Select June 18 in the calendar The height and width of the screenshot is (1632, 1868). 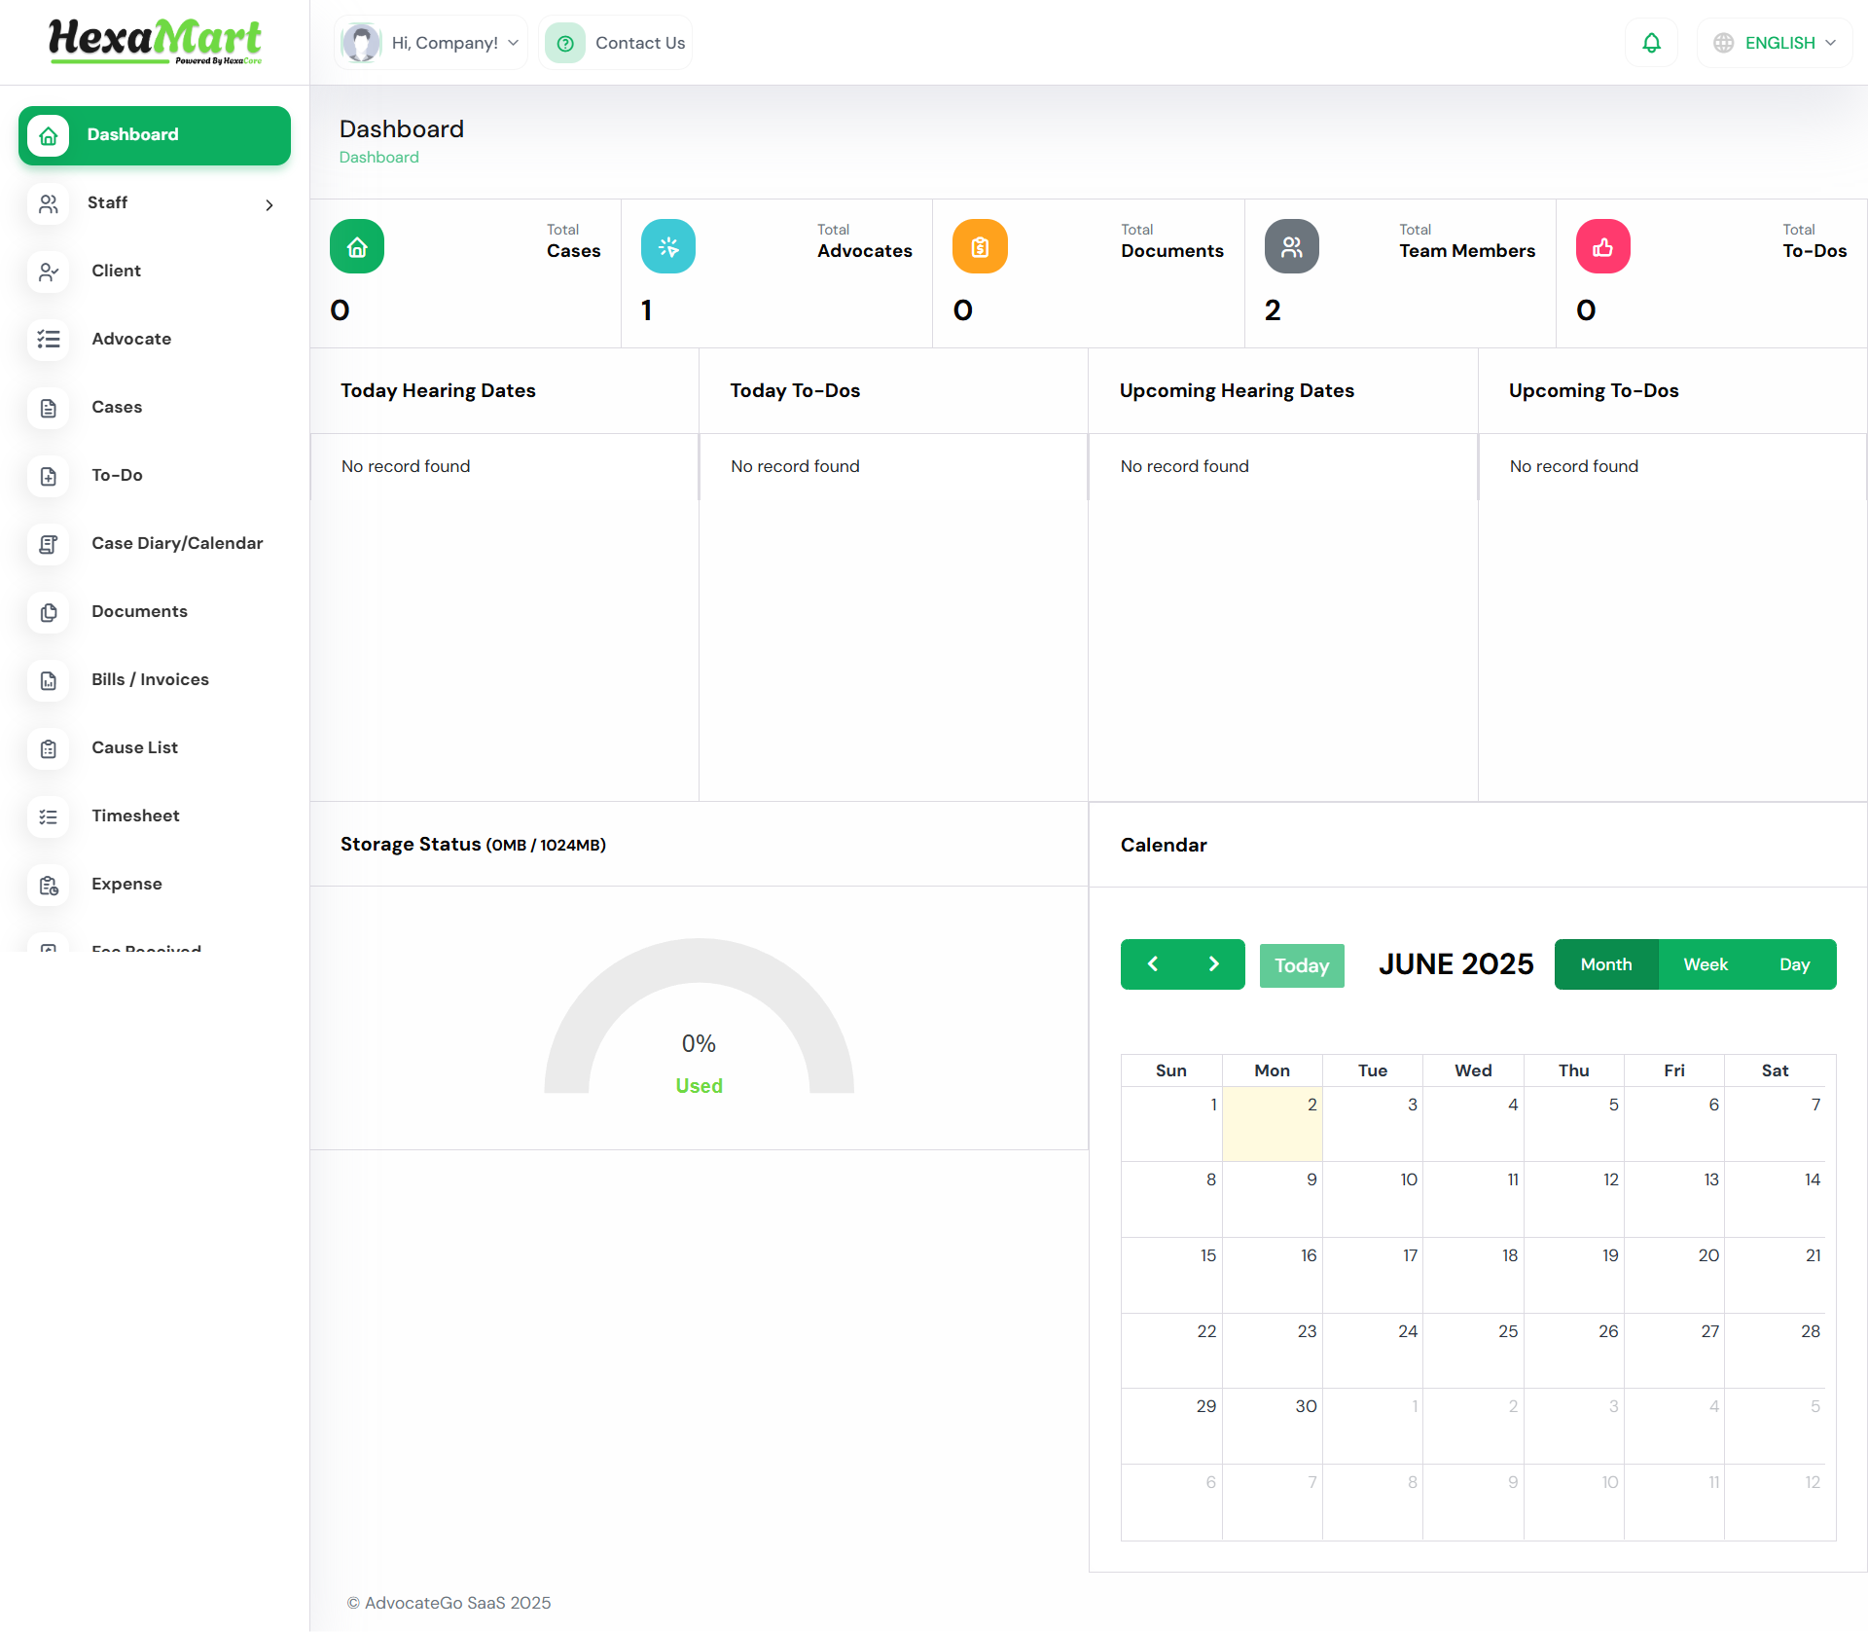(1472, 1275)
